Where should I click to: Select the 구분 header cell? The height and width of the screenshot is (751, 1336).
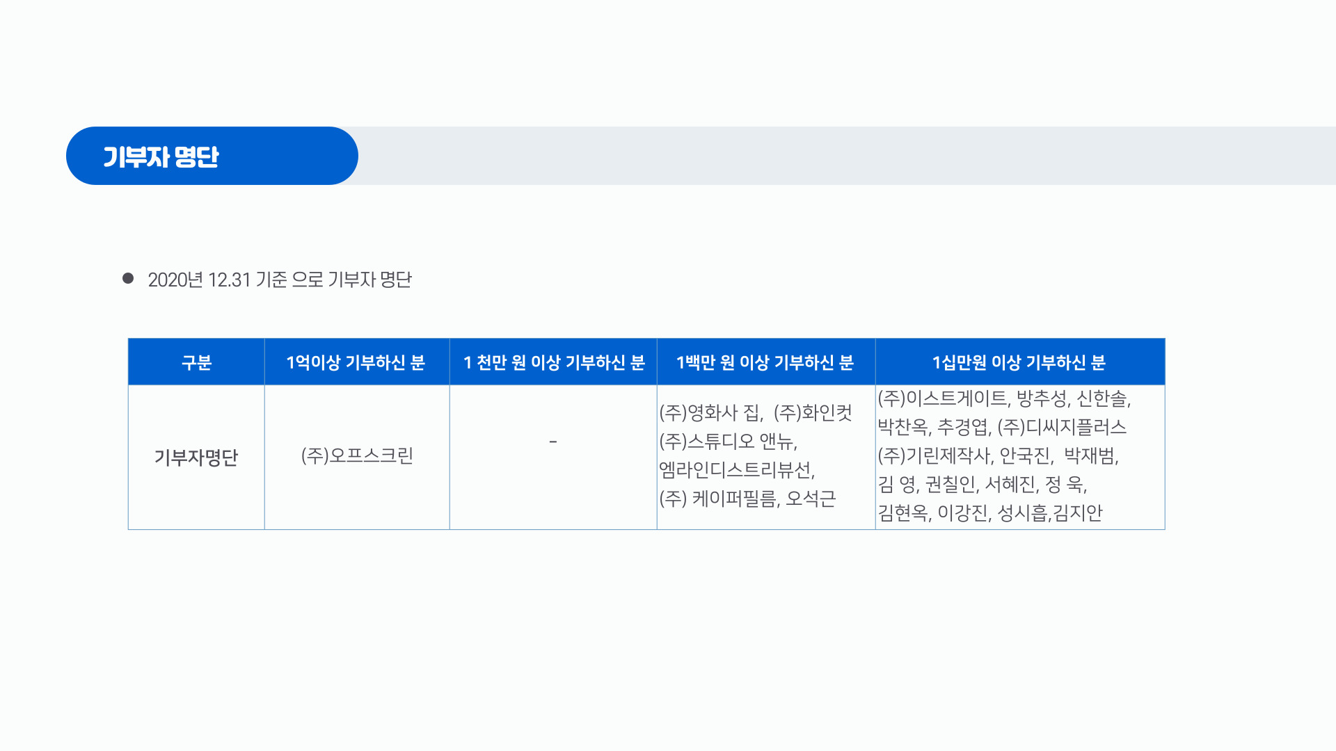[x=196, y=362]
